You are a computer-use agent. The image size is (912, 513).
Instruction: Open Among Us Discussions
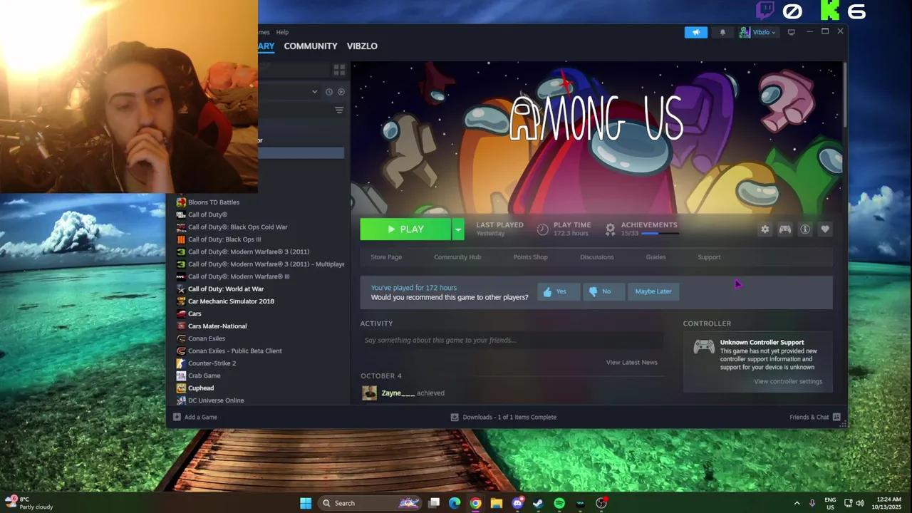596,257
